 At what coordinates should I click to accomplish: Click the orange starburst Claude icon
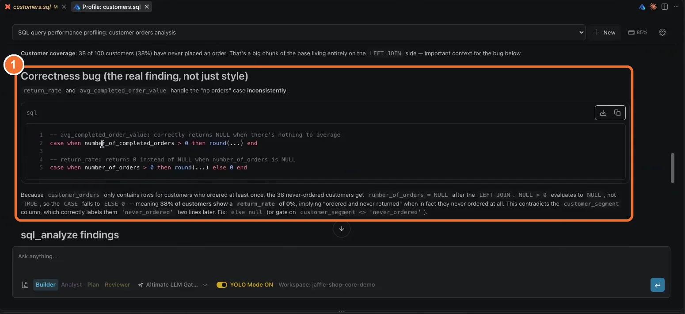click(x=653, y=7)
